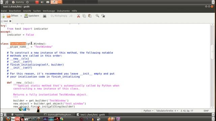
Task: Print the document with the printer icon
Action: tap(45, 16)
